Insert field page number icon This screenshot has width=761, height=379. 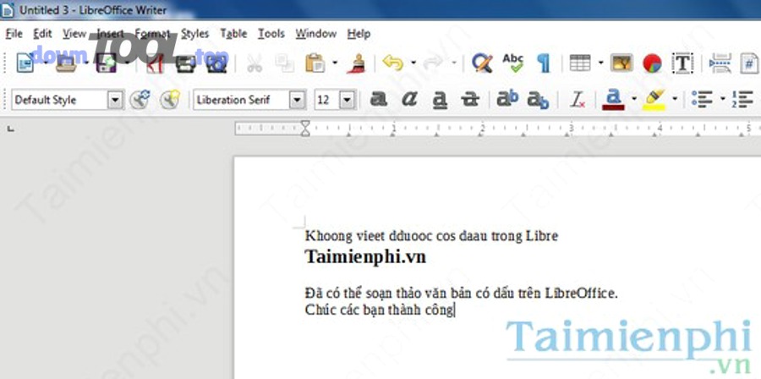click(x=750, y=63)
